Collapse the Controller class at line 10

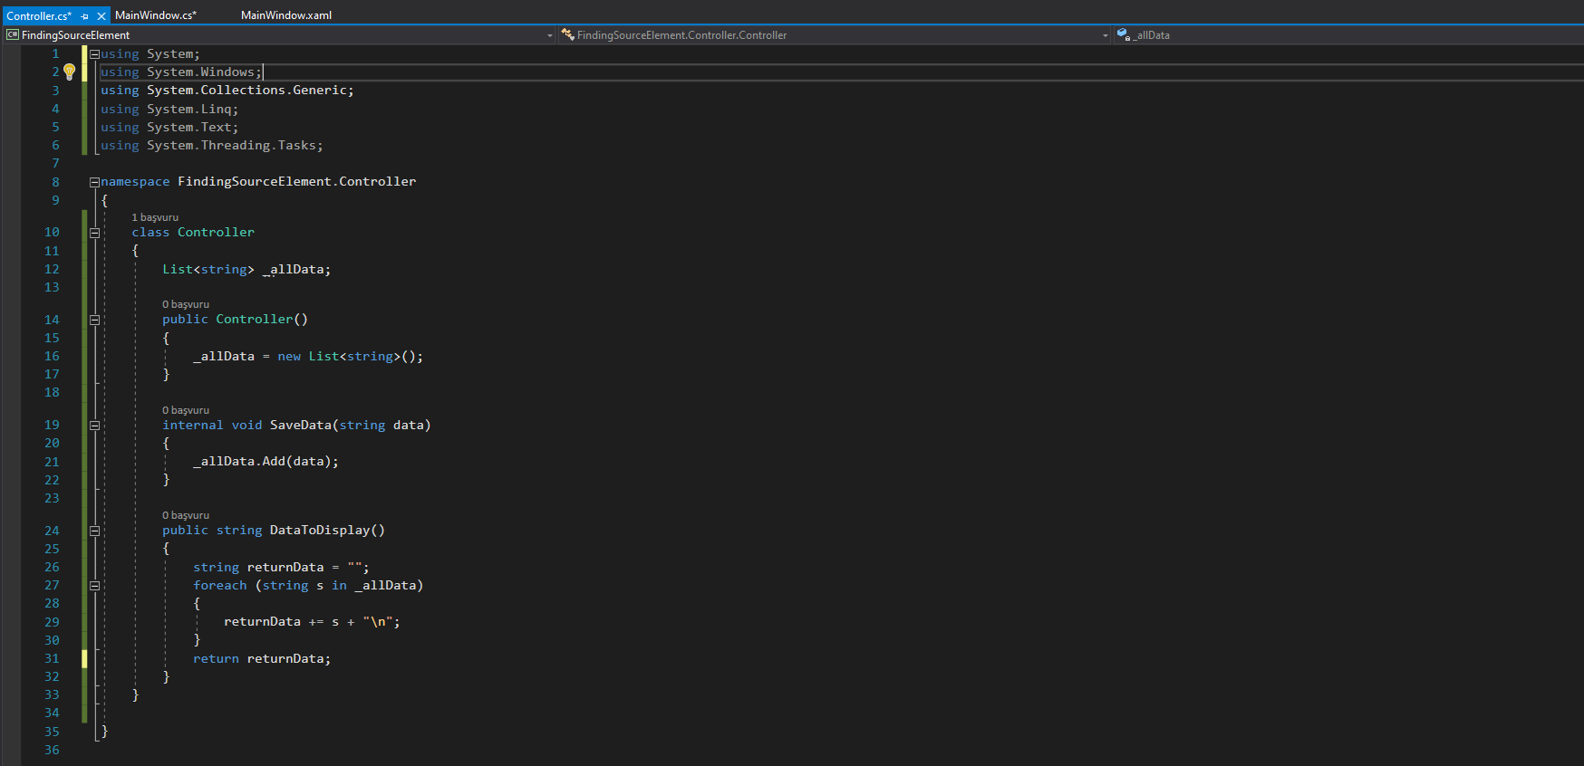pyautogui.click(x=94, y=233)
